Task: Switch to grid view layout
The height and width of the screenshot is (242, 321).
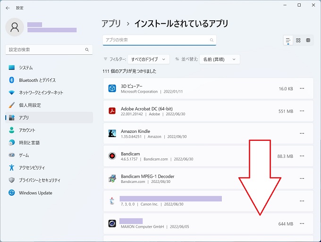Action: tap(298, 40)
